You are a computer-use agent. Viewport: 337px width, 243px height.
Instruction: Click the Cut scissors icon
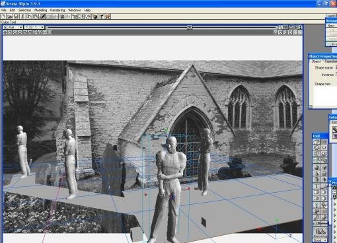[22, 17]
